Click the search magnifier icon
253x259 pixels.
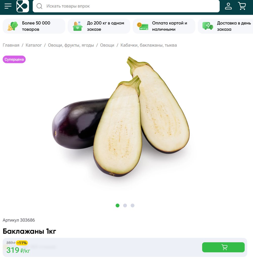(39, 6)
